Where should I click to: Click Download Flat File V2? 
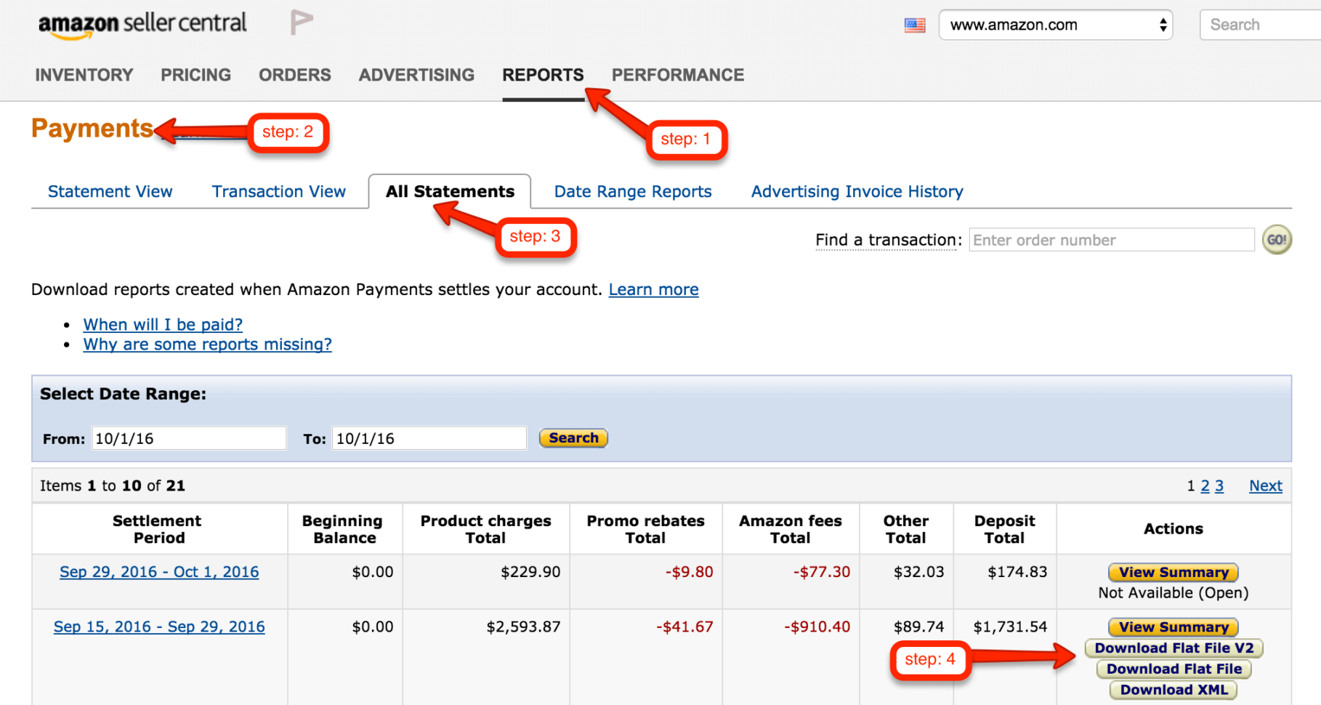1173,648
